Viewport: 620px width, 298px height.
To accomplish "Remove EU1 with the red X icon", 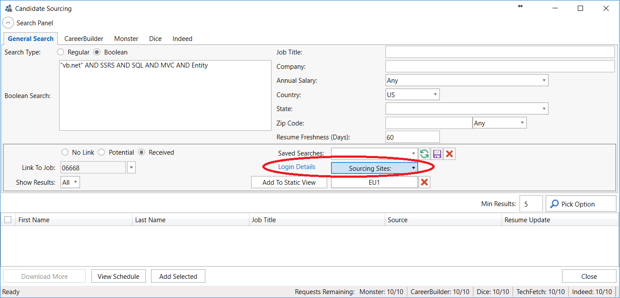I will click(425, 183).
